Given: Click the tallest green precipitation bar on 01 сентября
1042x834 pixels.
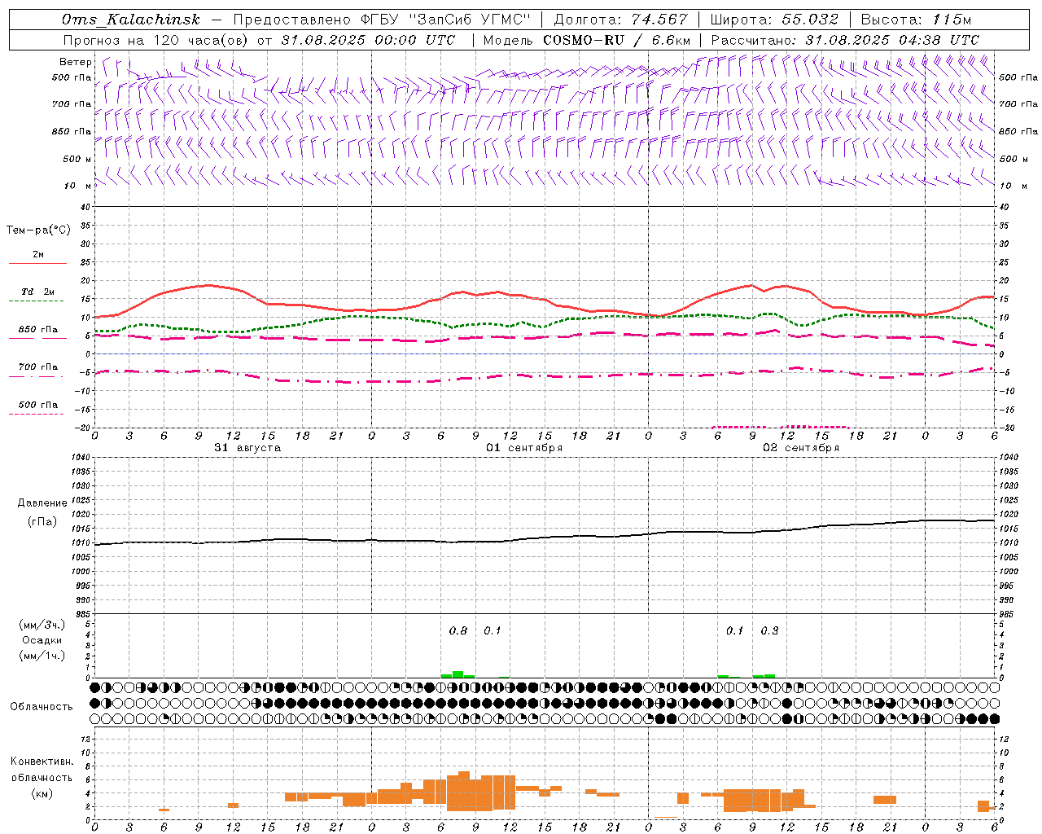Looking at the screenshot, I should pos(458,674).
